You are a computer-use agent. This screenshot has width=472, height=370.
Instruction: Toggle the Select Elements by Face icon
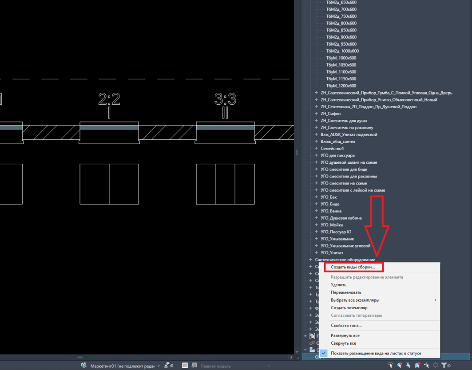click(x=417, y=365)
